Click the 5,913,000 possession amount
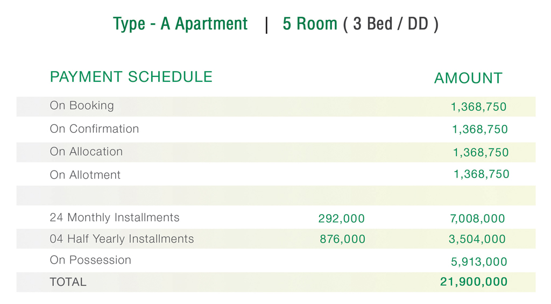Image resolution: width=551 pixels, height=304 pixels. point(479,262)
